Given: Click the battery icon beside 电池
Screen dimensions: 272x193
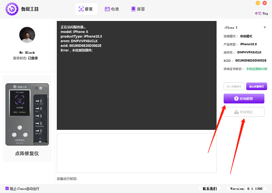Looking at the screenshot, I should coord(107,9).
